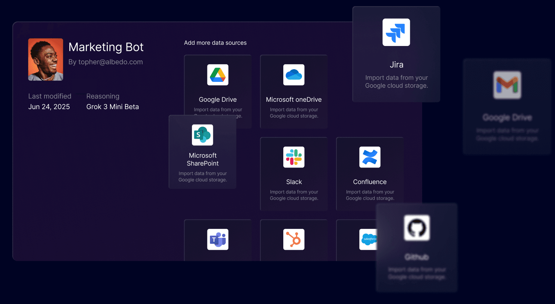Click the Confluence card name
This screenshot has height=304, width=555.
tap(370, 182)
